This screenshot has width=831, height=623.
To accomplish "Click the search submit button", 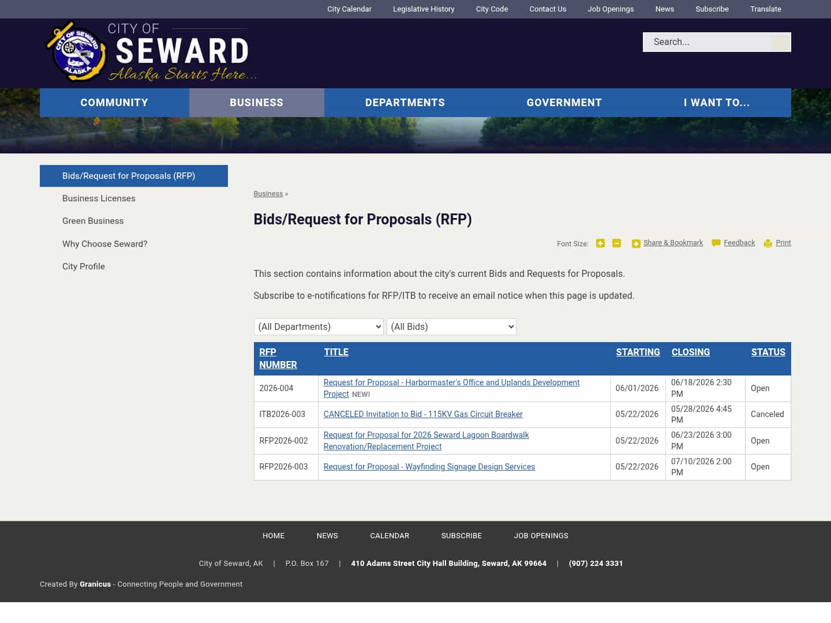I will [x=780, y=42].
